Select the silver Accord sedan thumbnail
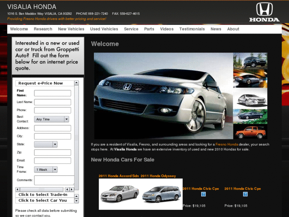This screenshot has width=289, height=217. click(250, 99)
